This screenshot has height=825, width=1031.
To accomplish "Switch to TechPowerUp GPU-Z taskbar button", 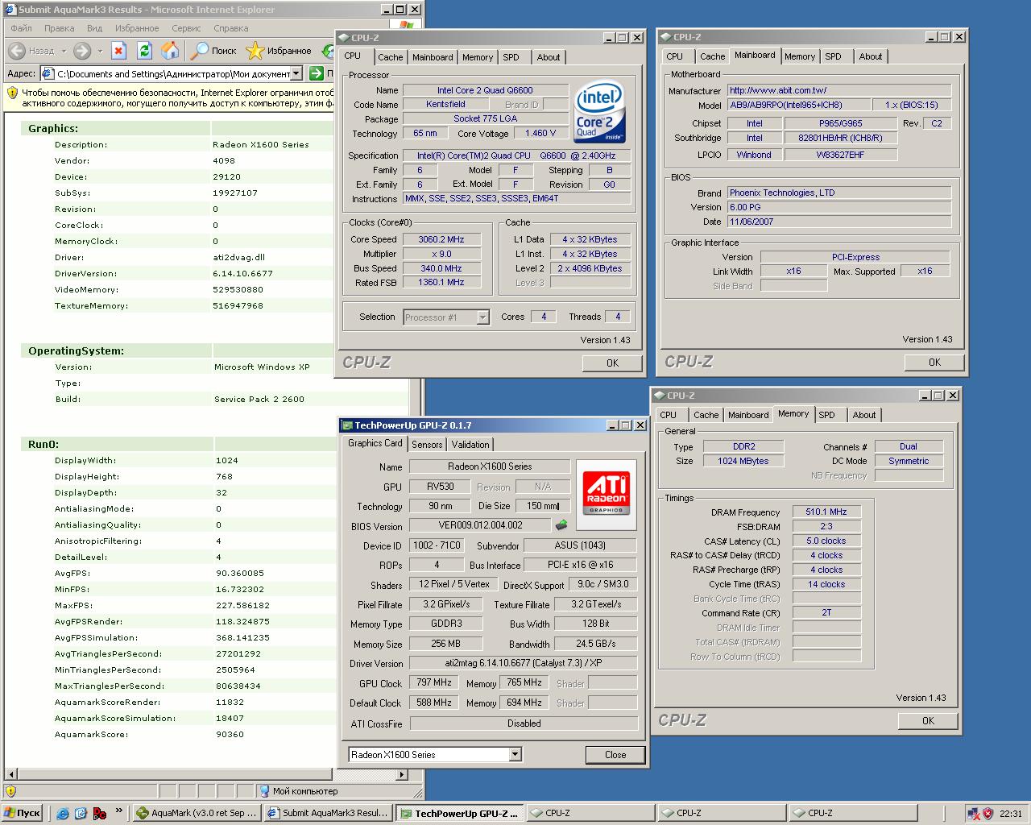I will tap(459, 813).
